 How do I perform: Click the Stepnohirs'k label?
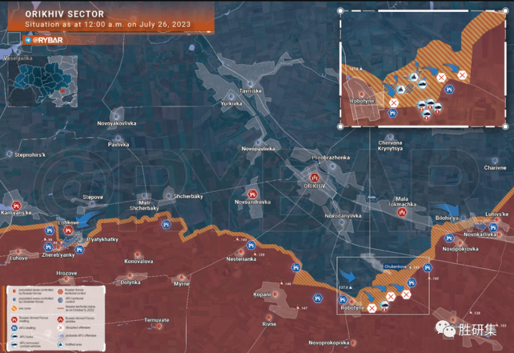tap(30, 155)
